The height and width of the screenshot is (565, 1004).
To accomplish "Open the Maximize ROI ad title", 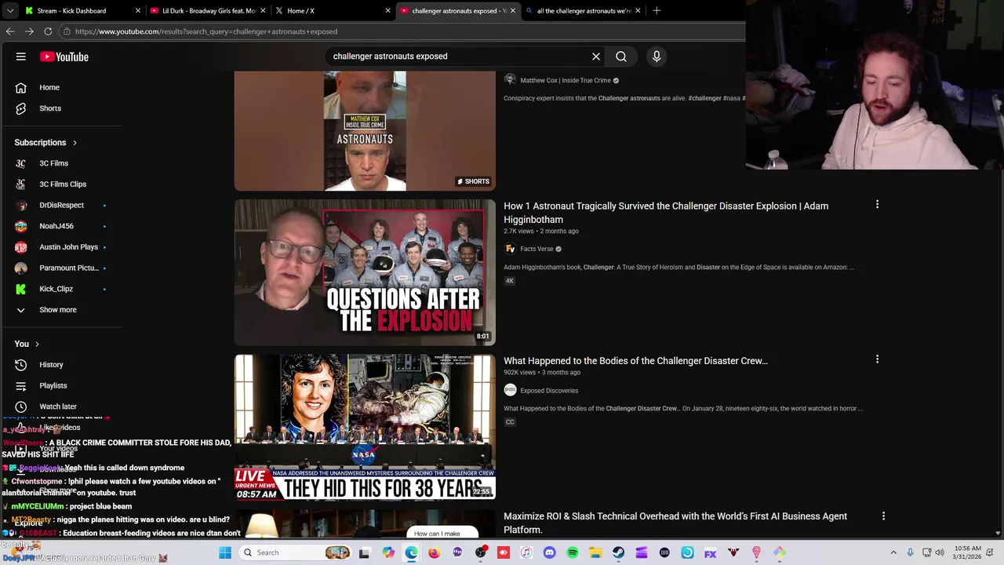I will 675,523.
